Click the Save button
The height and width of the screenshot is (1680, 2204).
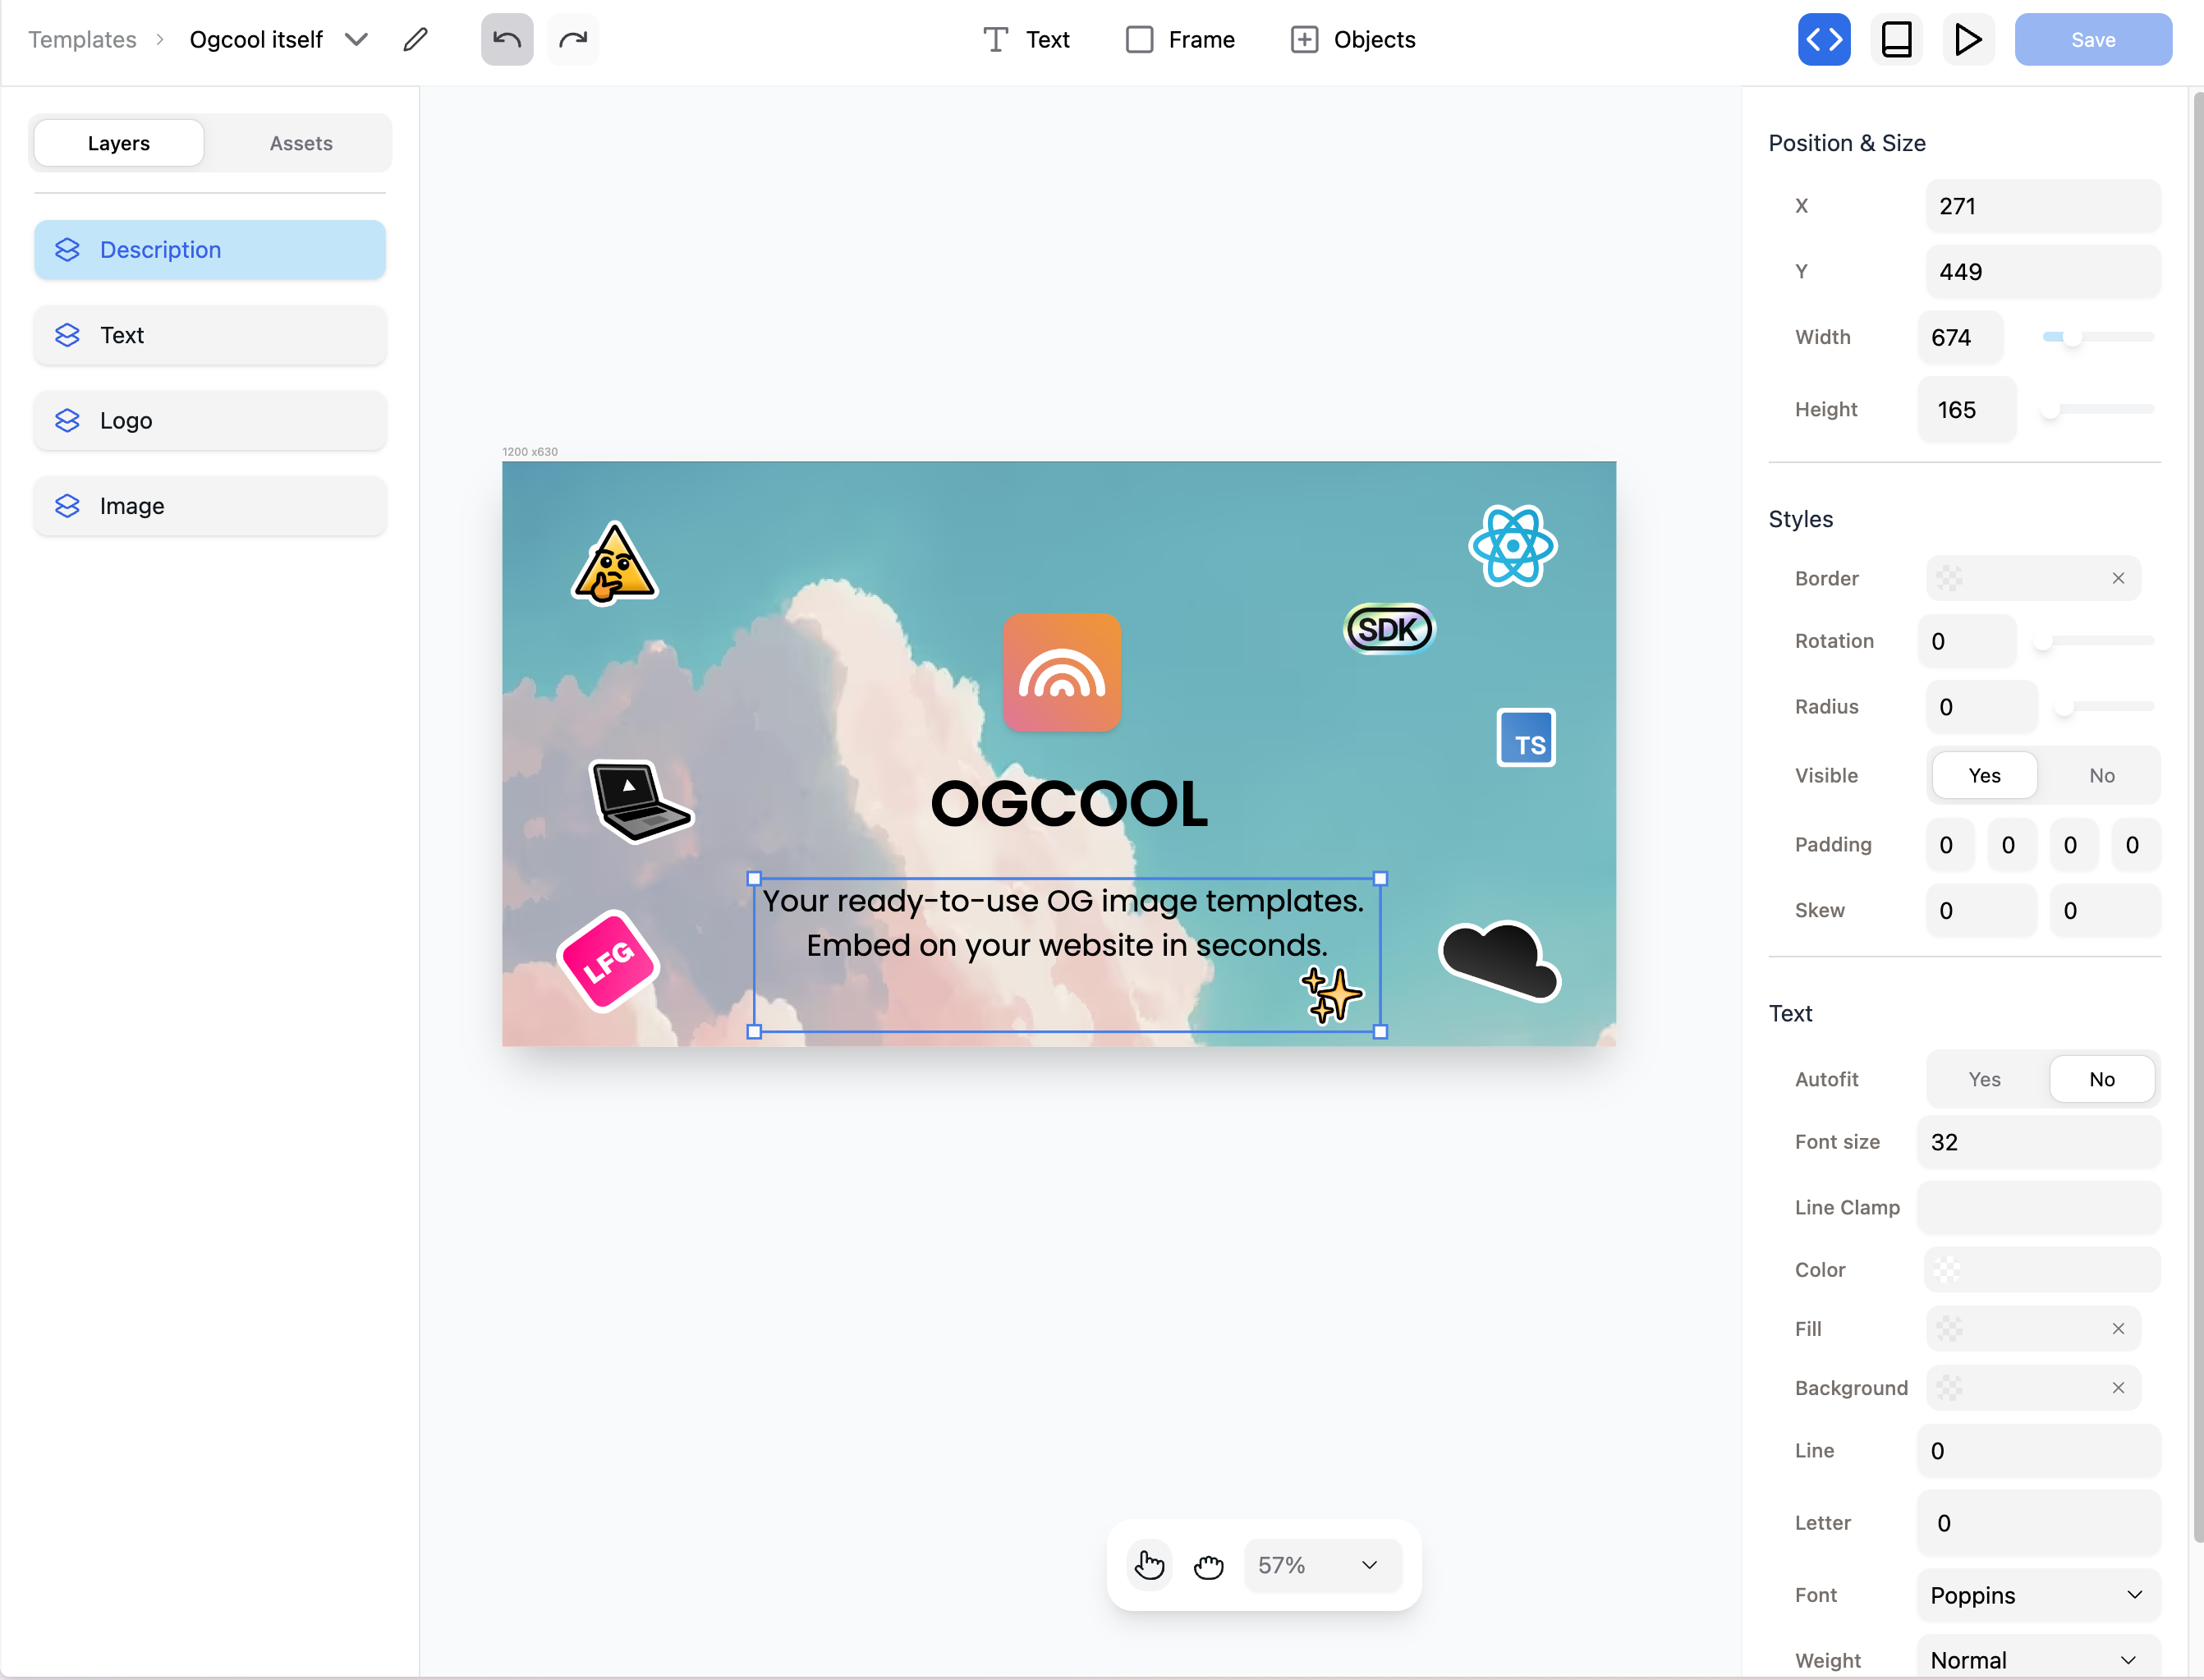(2092, 40)
